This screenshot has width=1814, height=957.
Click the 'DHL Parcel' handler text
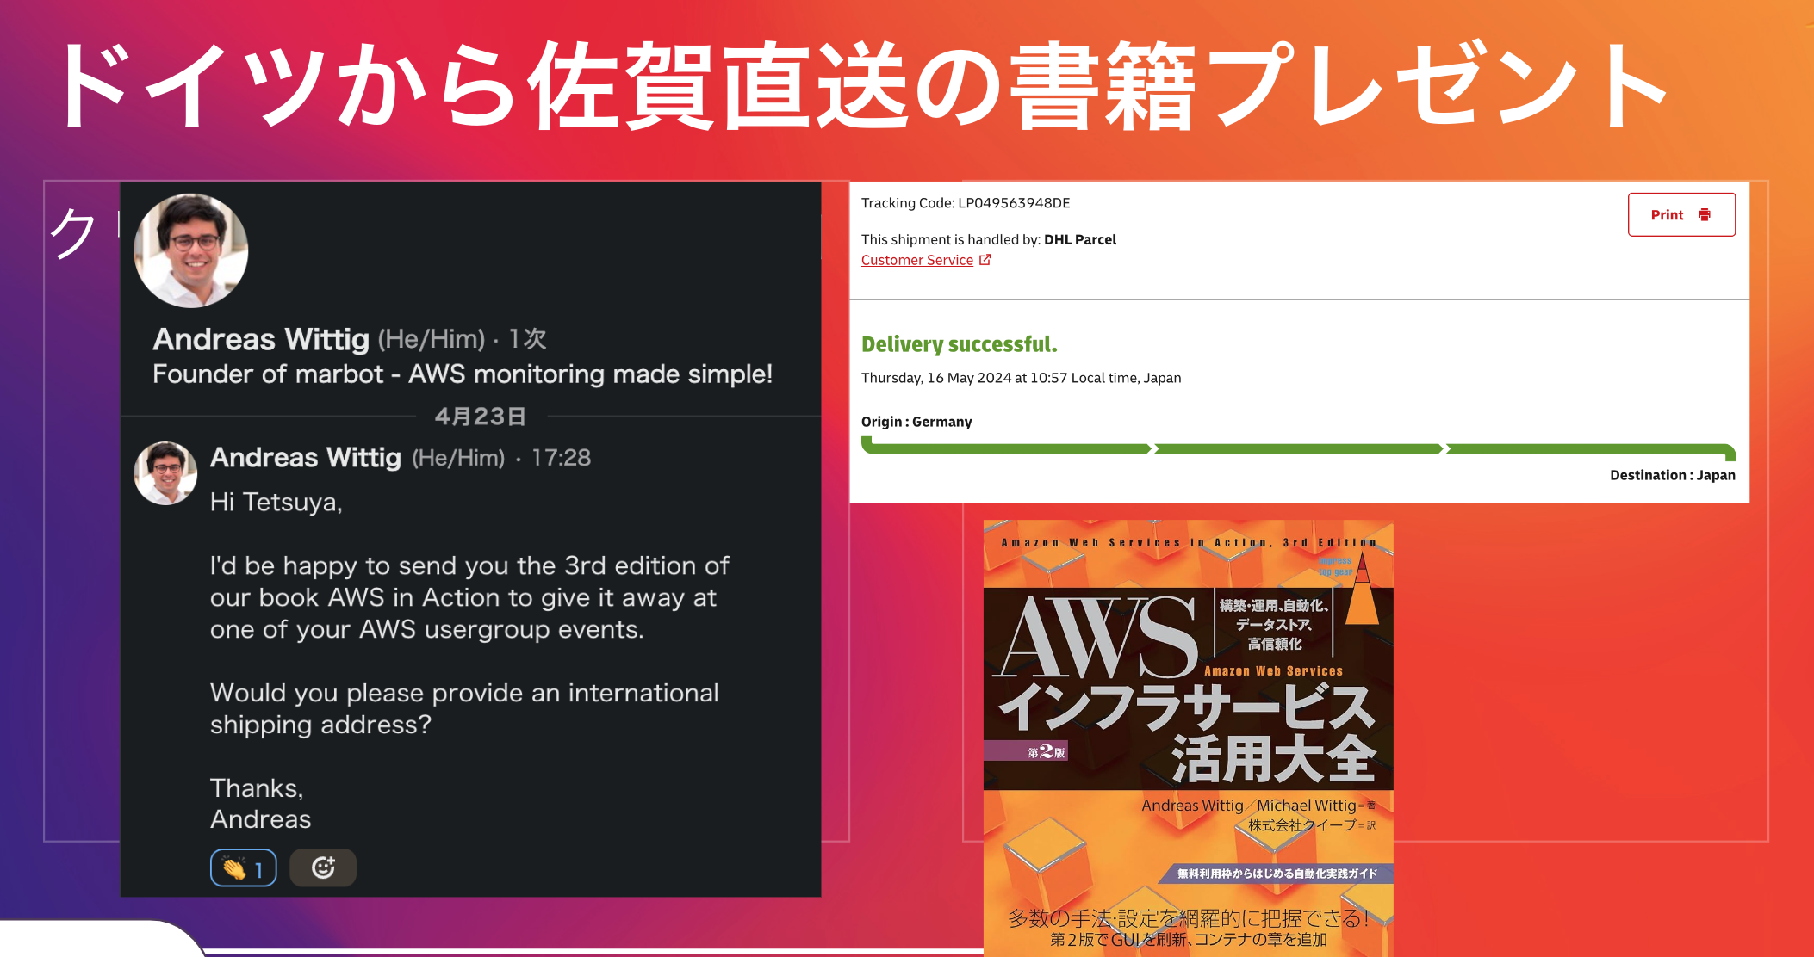[1080, 239]
